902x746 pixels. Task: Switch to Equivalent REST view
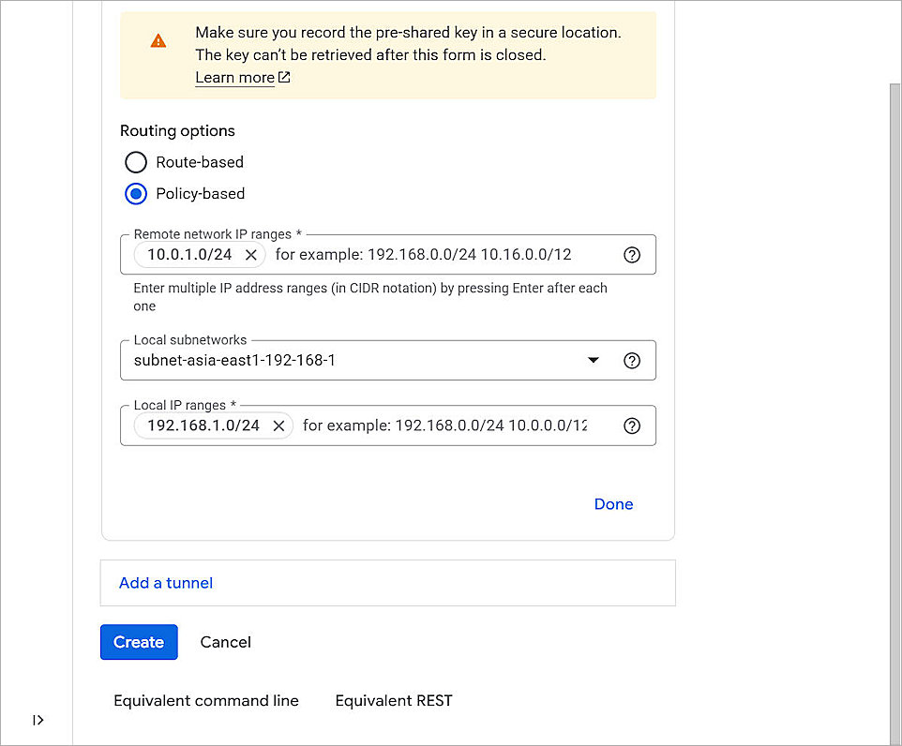tap(393, 700)
